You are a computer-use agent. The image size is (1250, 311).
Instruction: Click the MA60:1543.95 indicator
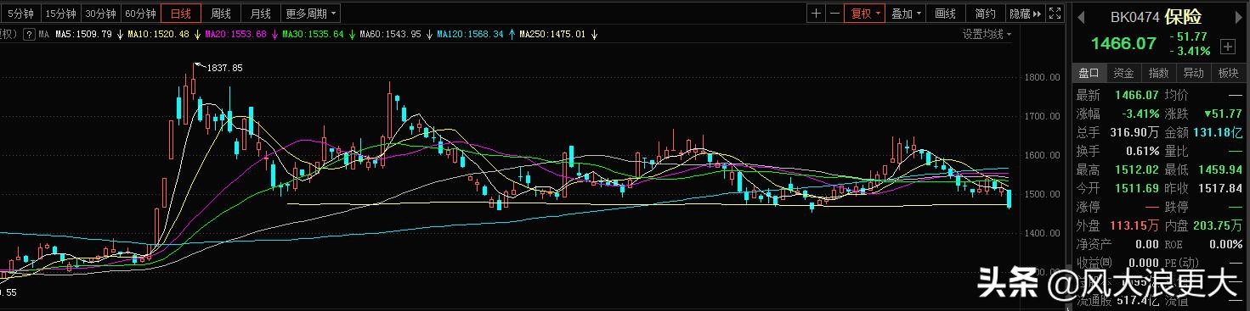[x=390, y=35]
